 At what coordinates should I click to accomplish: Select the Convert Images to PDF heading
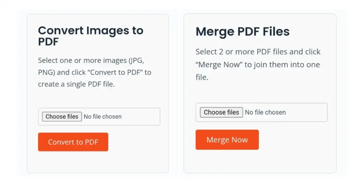(x=90, y=36)
